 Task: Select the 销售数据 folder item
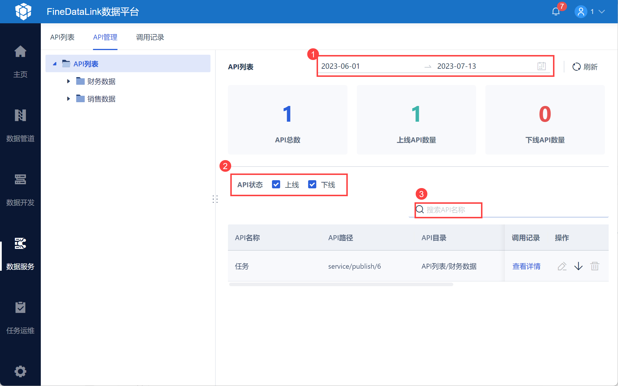tap(101, 99)
